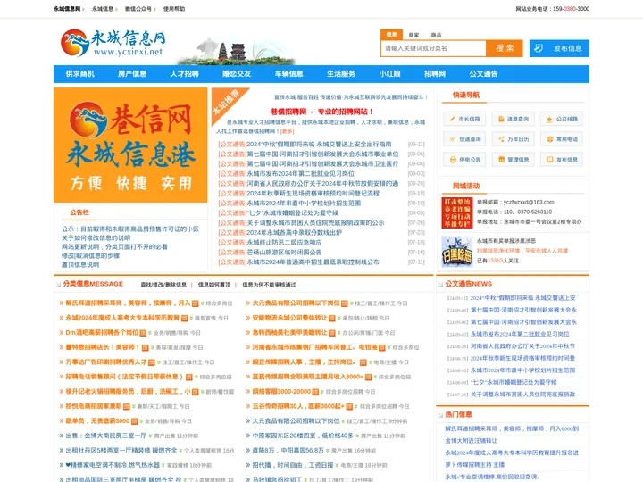
Task: Open 停电公告 quick navigation button
Action: pyautogui.click(x=464, y=160)
